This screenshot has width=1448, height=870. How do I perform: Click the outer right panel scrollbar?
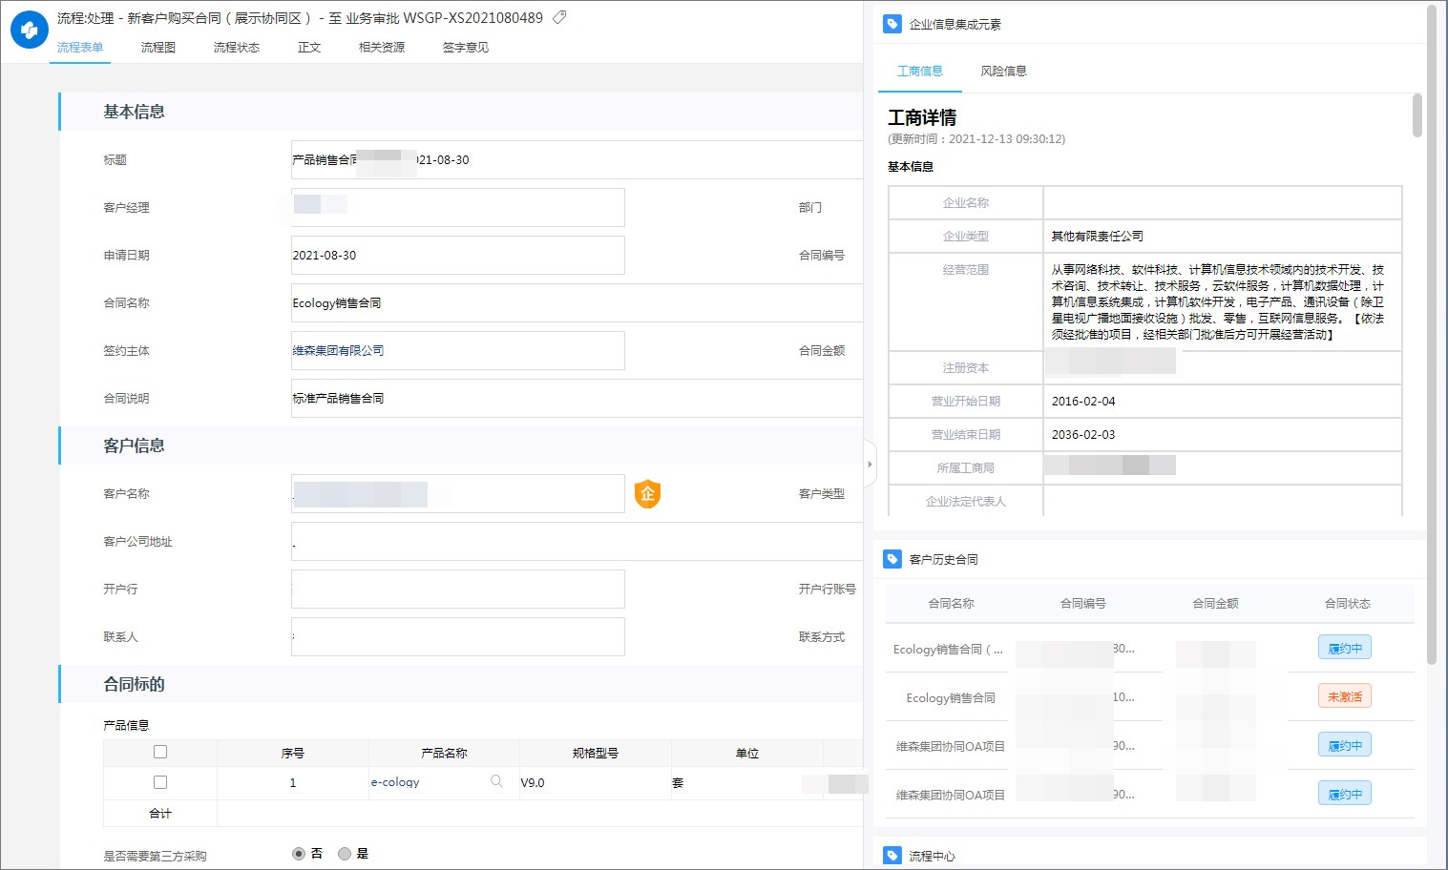tap(1431, 334)
